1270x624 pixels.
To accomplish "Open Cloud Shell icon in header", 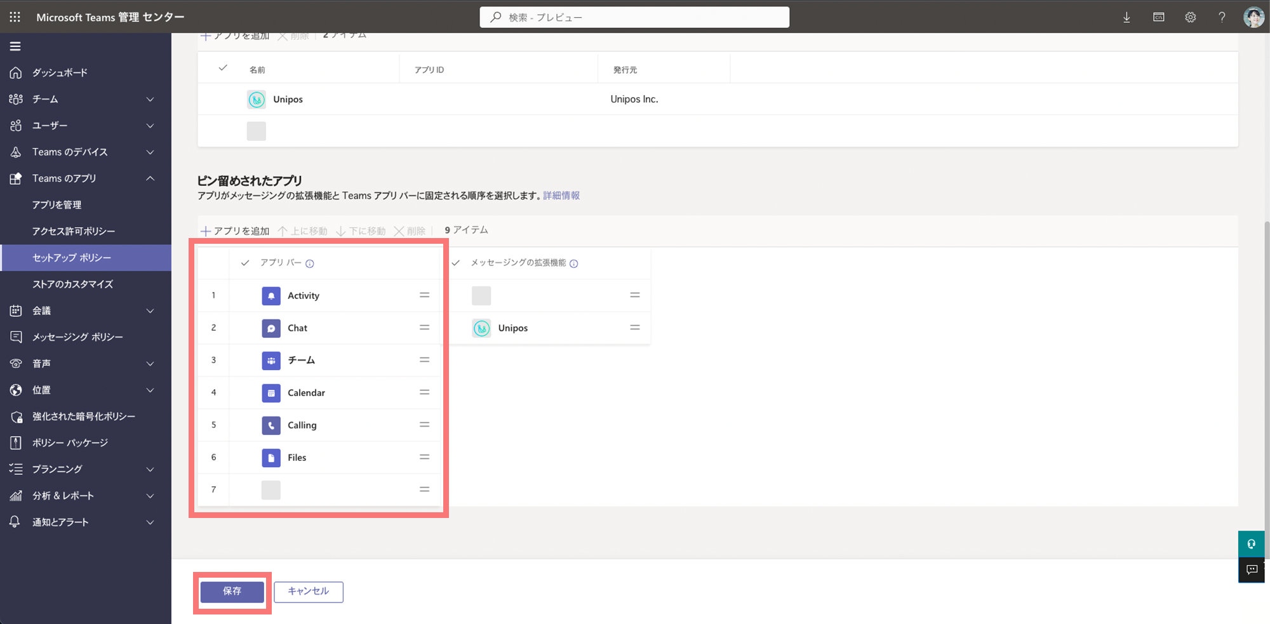I will pyautogui.click(x=1158, y=17).
